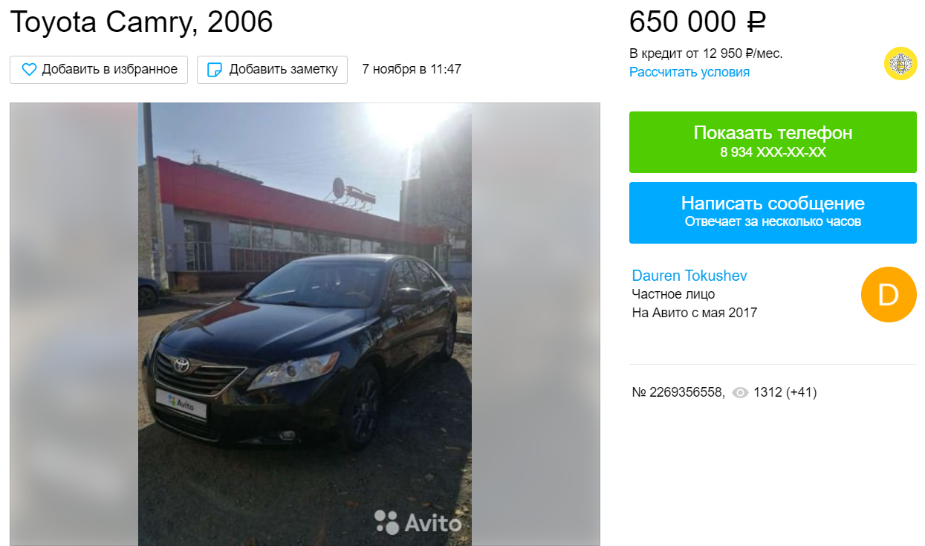Click the orange D seller avatar
Viewport: 925px width, 546px height.
tap(889, 295)
